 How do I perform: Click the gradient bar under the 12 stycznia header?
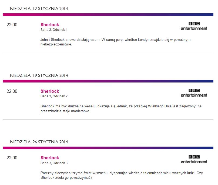(x=108, y=15)
